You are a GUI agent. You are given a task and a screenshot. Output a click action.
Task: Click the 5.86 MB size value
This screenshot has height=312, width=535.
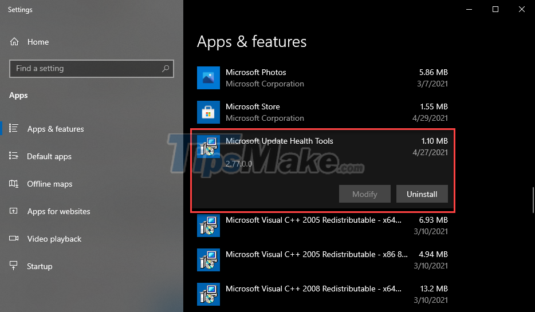pos(433,72)
